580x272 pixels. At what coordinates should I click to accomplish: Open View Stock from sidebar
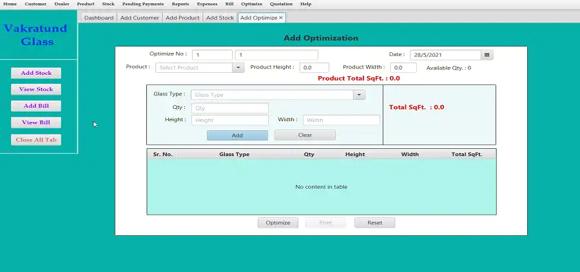tap(36, 90)
